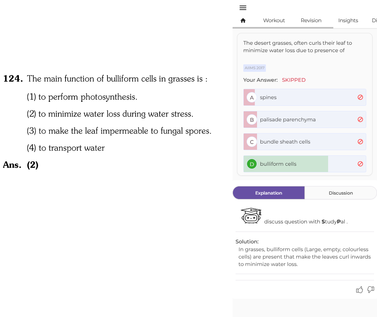Select option C circle for bundle sheath
Viewport: 377px width, 317px height.
coord(252,142)
